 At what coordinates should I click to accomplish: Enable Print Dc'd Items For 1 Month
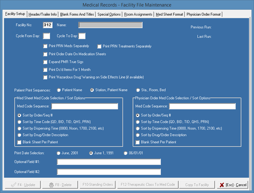click(x=45, y=70)
